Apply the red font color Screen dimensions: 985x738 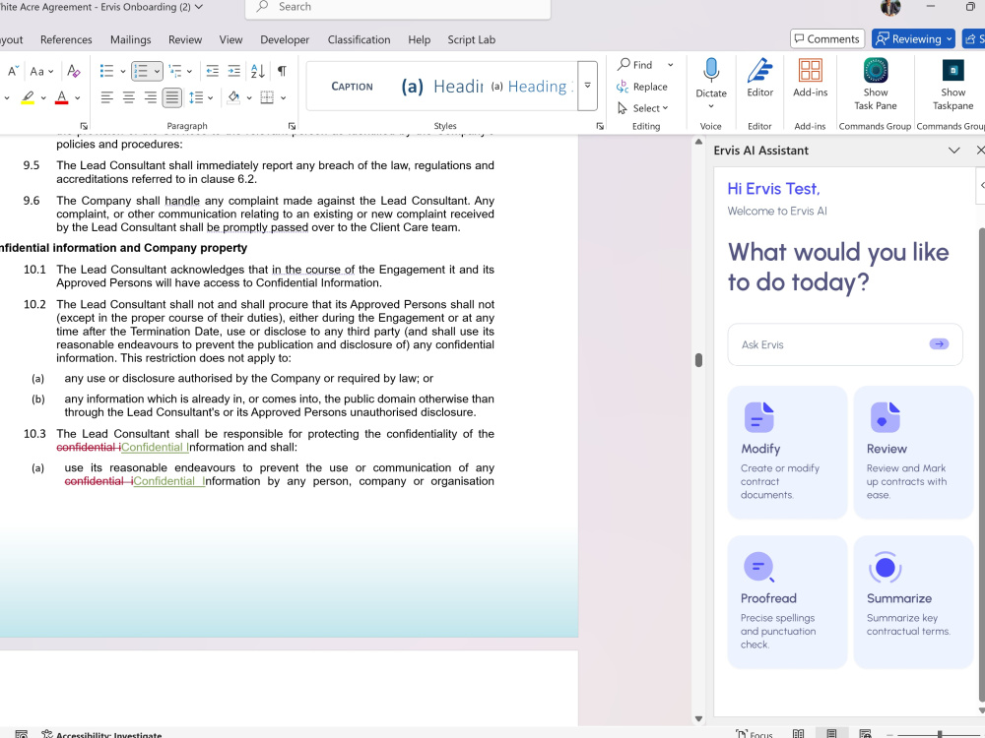tap(61, 97)
